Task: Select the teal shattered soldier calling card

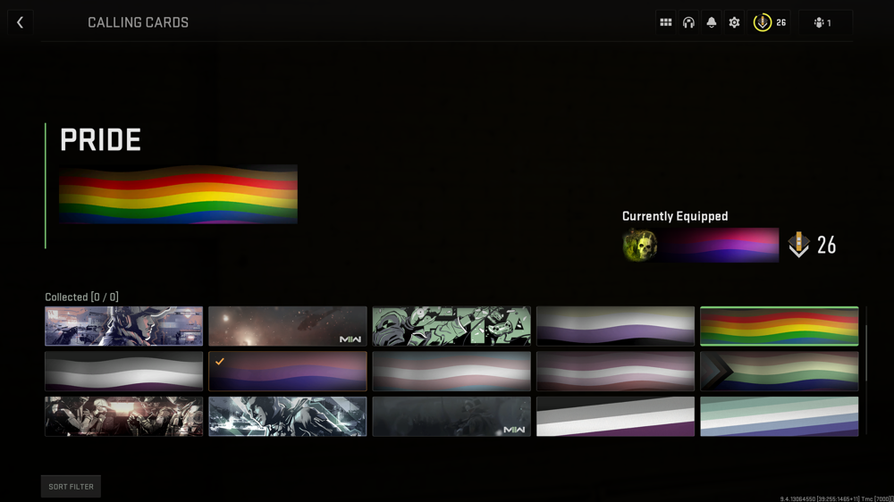Action: click(x=287, y=416)
